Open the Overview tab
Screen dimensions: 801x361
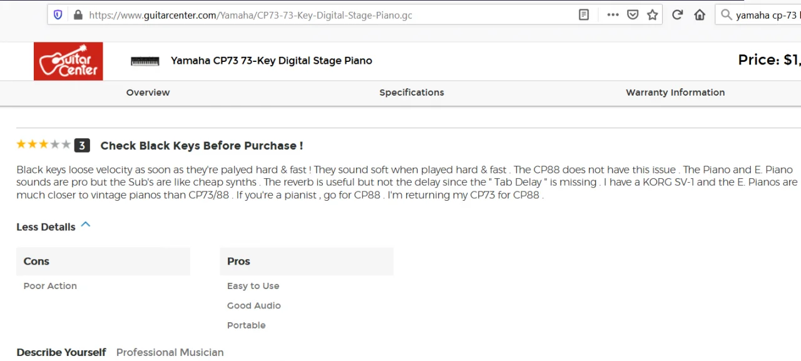[x=148, y=93]
